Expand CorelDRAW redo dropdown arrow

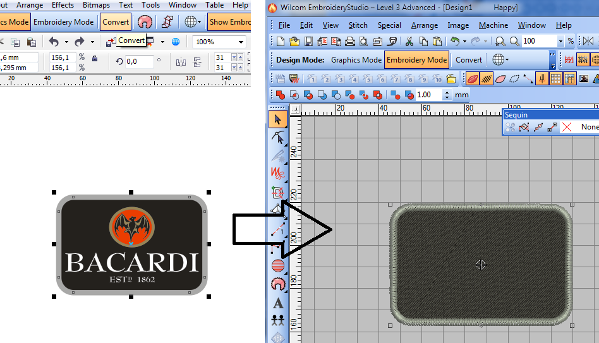point(92,42)
